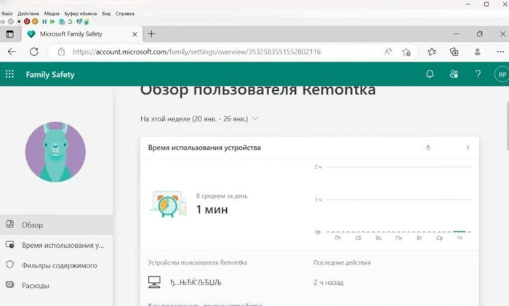Screen dimensions: 509x306
Task: Refresh the page in the browser
Action: point(34,52)
